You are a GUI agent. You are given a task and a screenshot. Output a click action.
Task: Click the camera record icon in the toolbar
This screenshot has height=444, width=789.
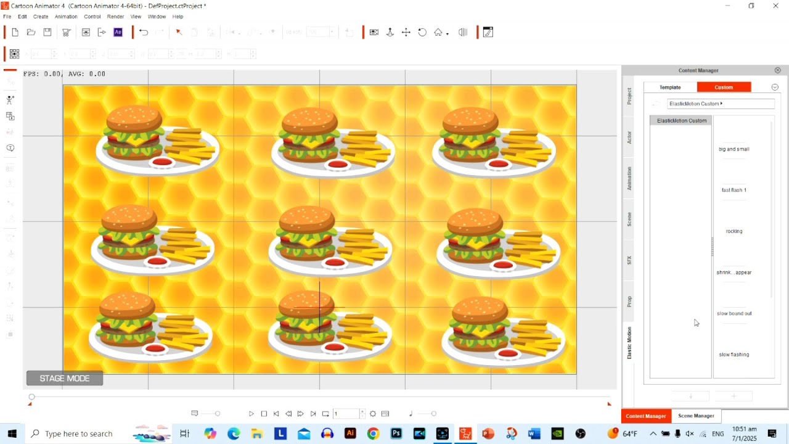(x=374, y=32)
